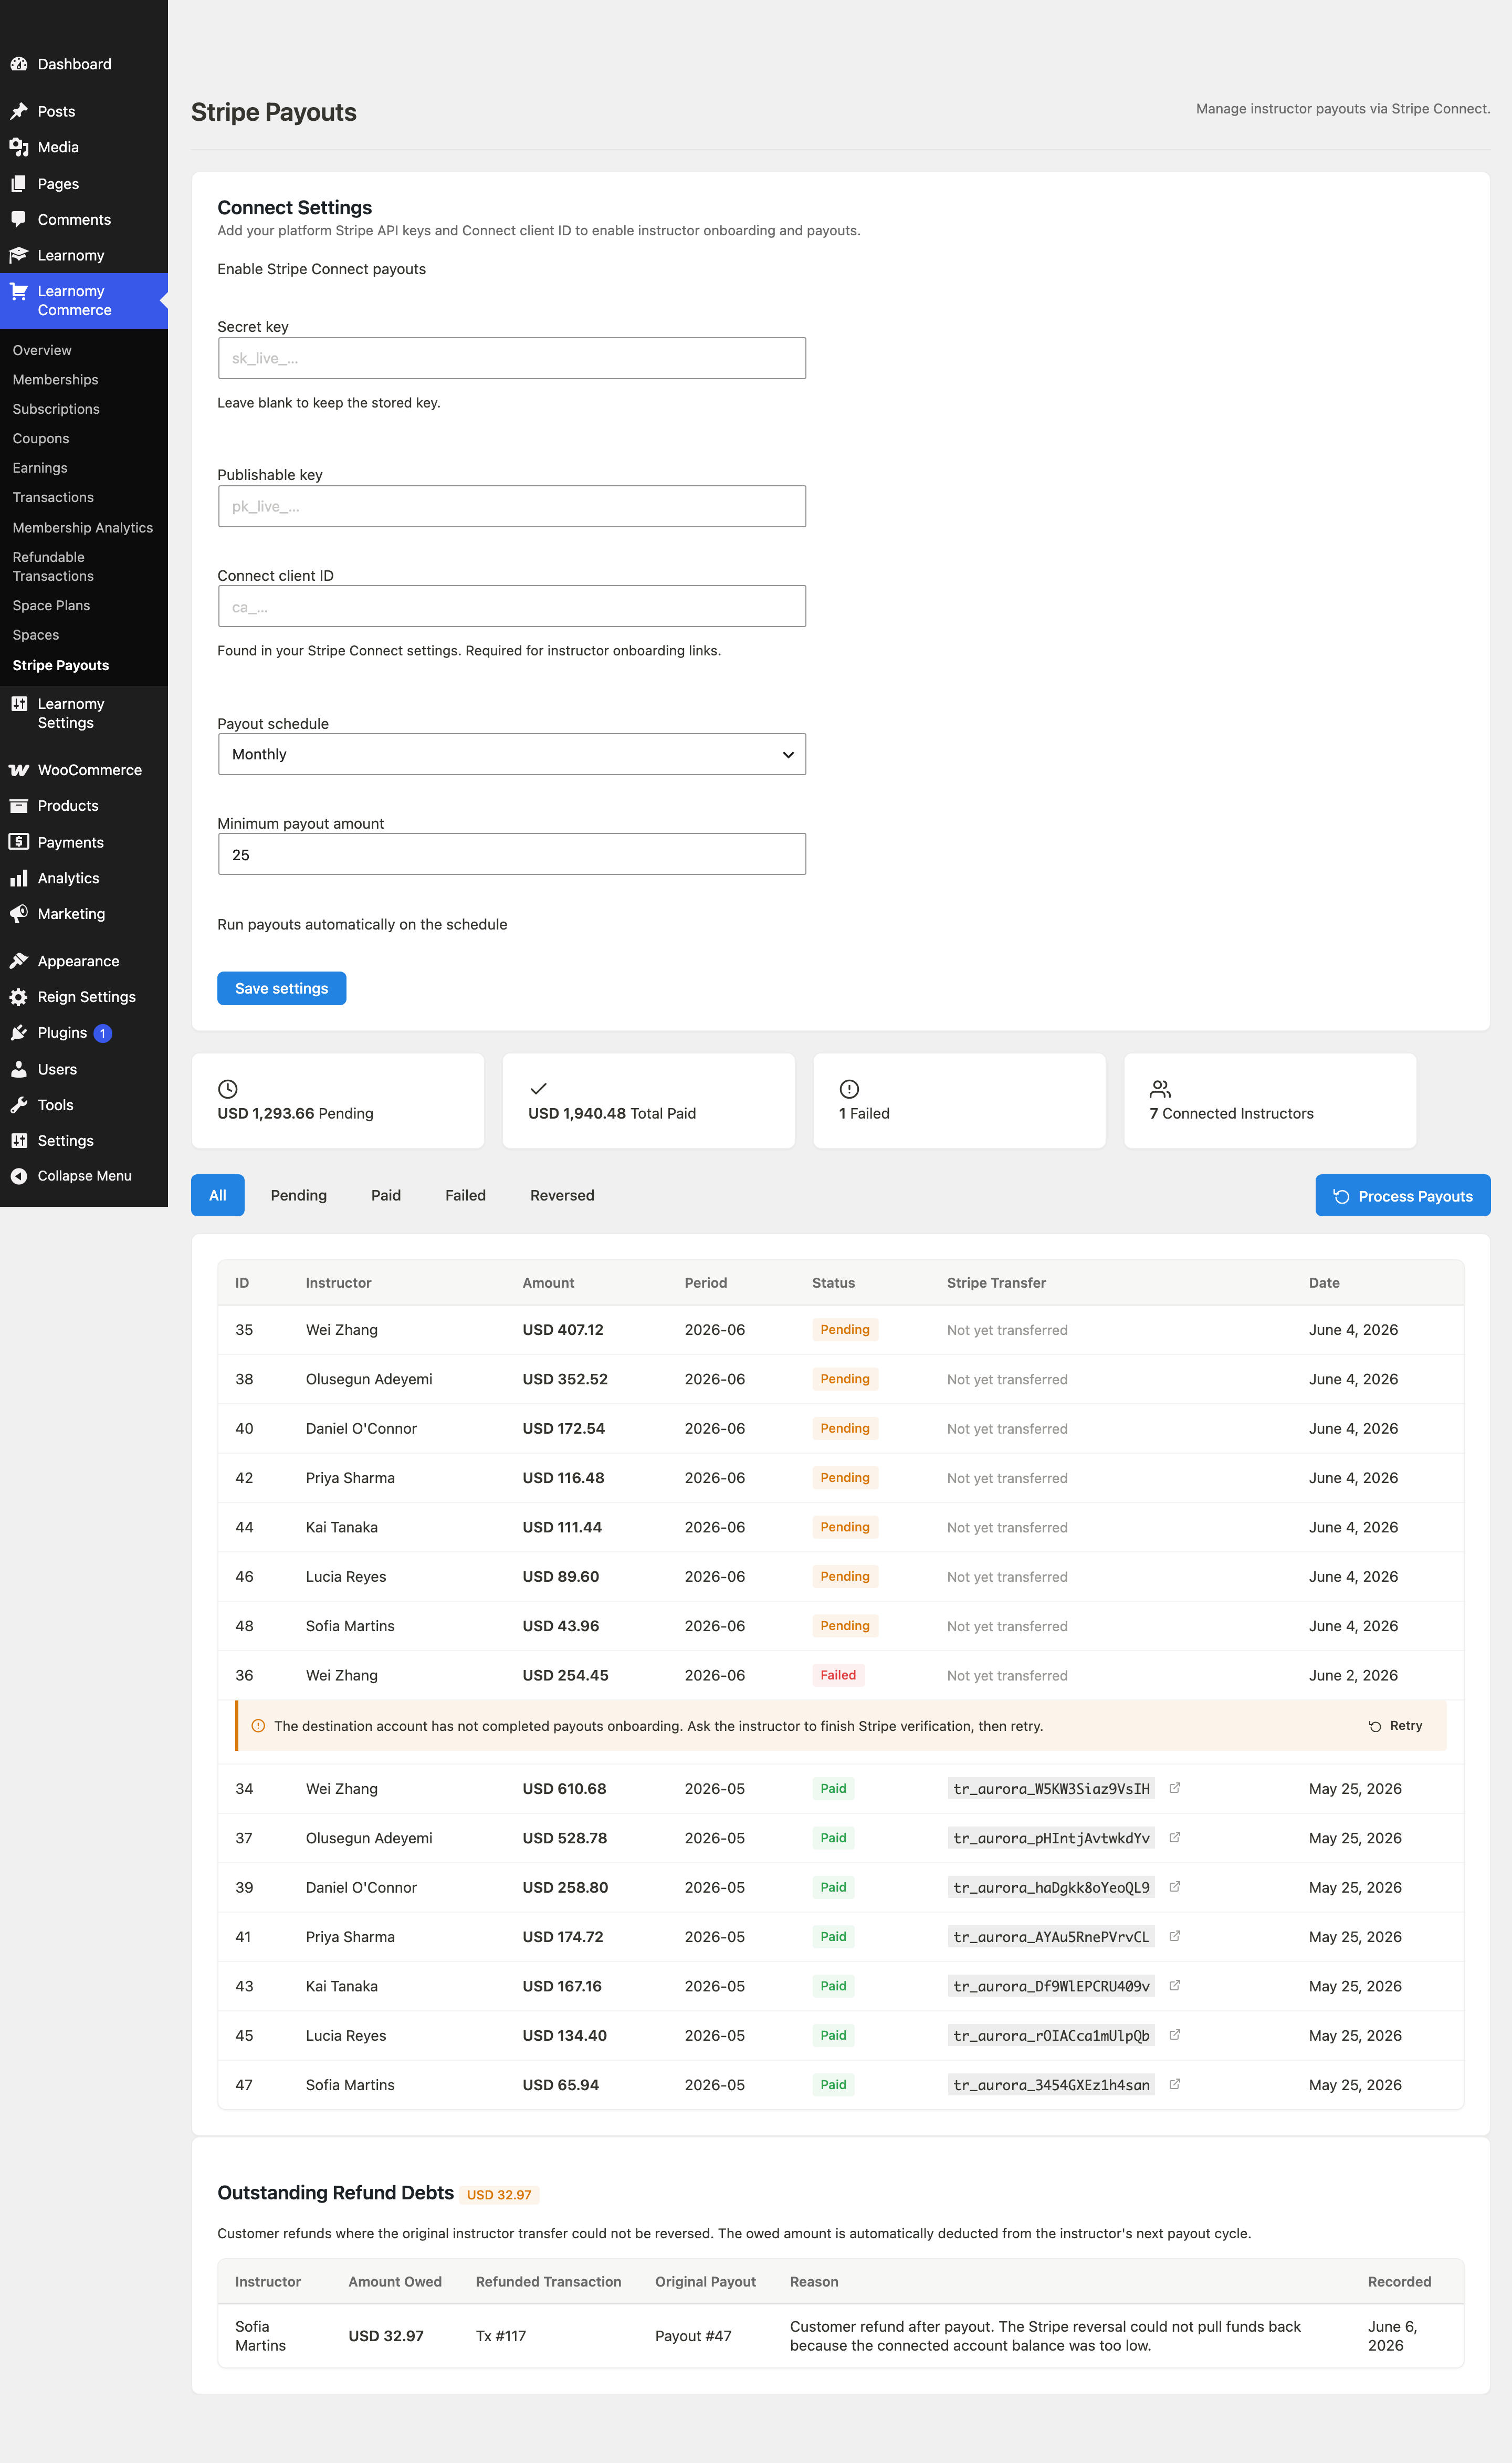The image size is (1512, 2463).
Task: Click the Payments dollar icon
Action: click(x=18, y=842)
